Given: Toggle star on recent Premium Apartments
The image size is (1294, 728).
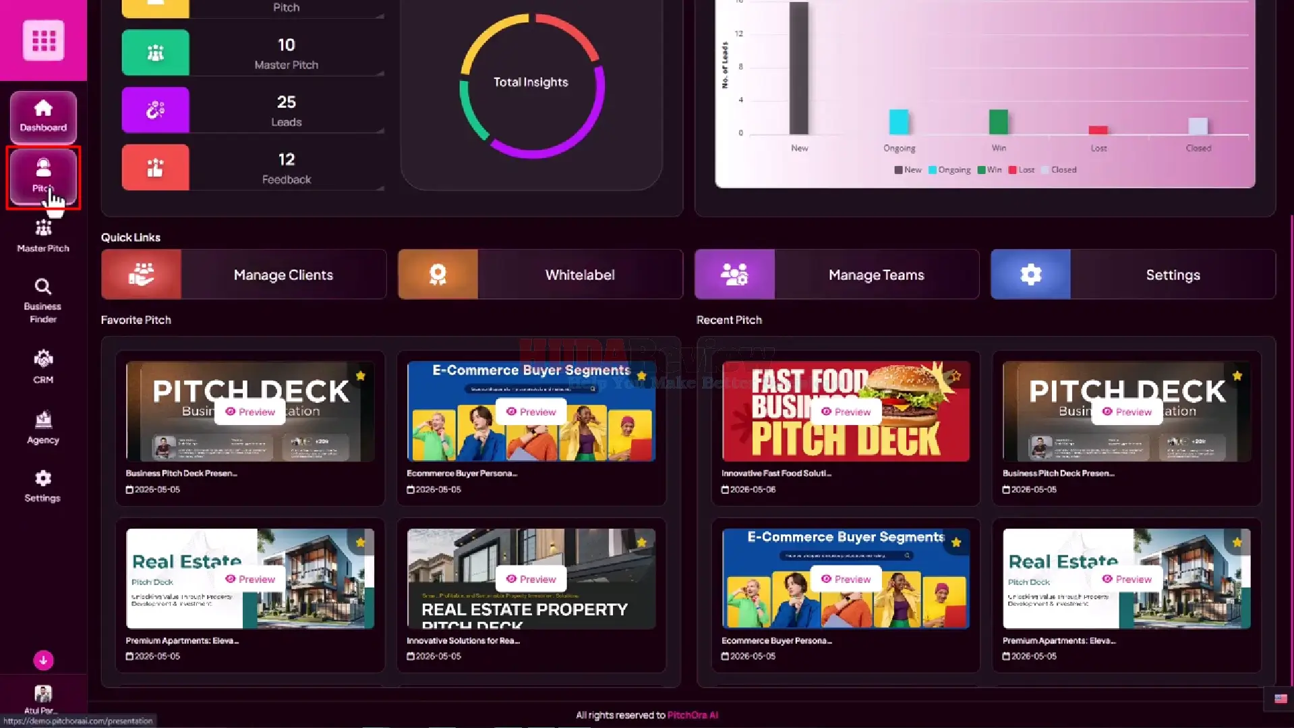Looking at the screenshot, I should coord(1237,542).
